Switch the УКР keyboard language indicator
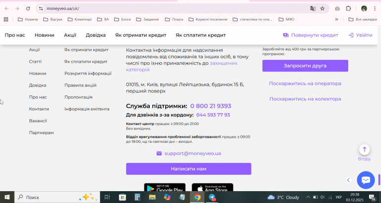Viewport: 381px width, 203px height. tap(338, 197)
